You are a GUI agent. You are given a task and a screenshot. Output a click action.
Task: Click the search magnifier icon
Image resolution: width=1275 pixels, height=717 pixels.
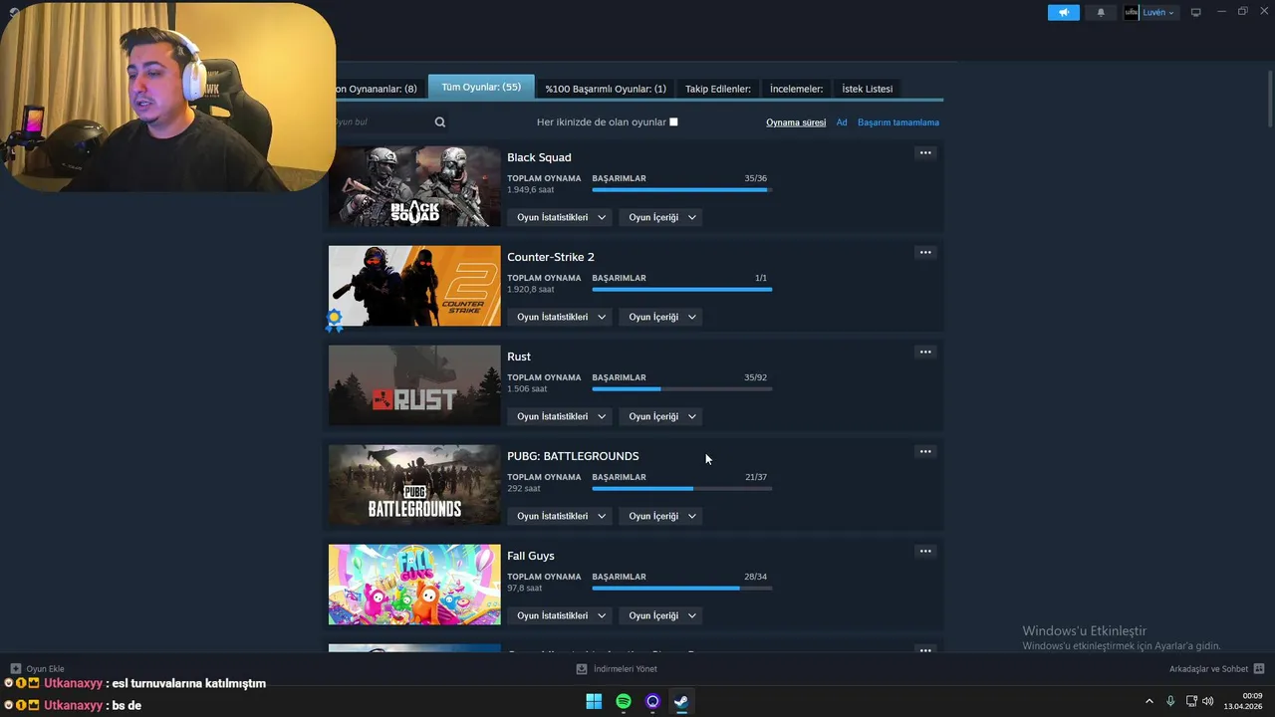click(440, 122)
